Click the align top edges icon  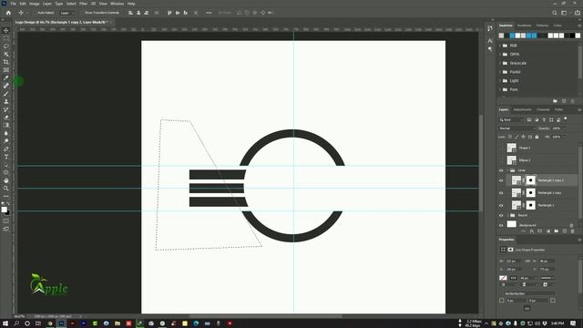click(x=169, y=13)
